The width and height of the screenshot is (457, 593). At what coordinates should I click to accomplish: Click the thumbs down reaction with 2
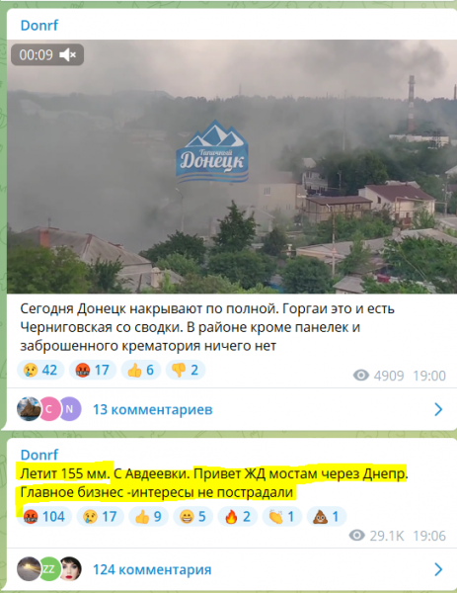[186, 370]
